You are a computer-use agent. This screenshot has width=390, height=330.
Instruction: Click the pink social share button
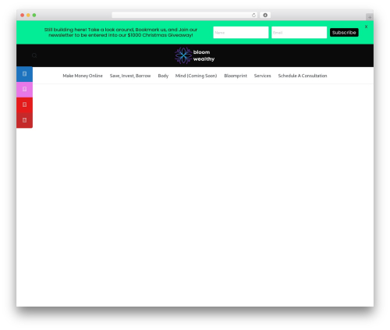tap(24, 90)
